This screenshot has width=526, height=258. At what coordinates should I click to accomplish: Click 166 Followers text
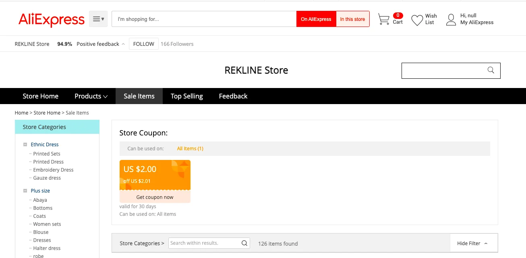coord(177,44)
